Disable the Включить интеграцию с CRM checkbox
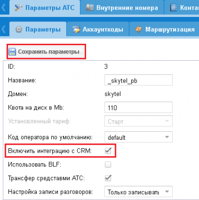 point(108,151)
